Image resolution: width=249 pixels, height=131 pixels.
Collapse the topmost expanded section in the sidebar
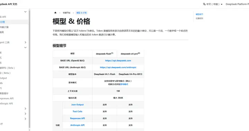(25, 12)
